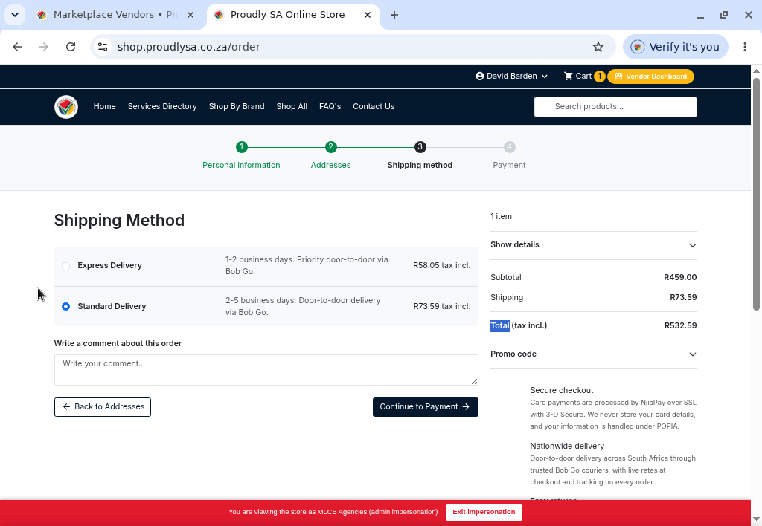Viewport: 762px width, 526px height.
Task: Click scrollbar down arrow
Action: [x=756, y=520]
